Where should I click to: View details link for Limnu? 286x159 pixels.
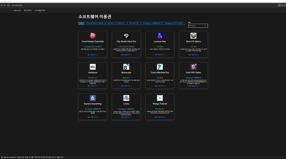[x=126, y=117]
